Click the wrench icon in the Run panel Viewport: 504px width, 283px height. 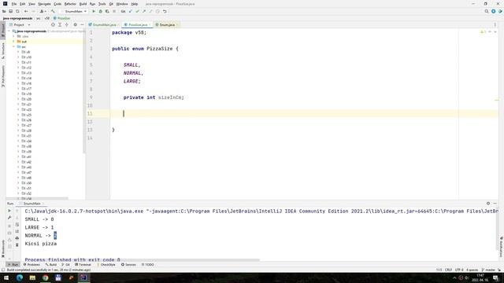coord(9,218)
